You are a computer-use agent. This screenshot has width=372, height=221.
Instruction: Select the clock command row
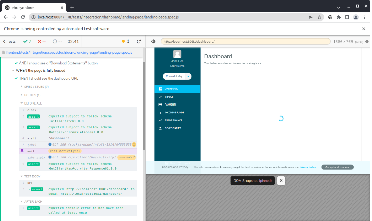78,110
